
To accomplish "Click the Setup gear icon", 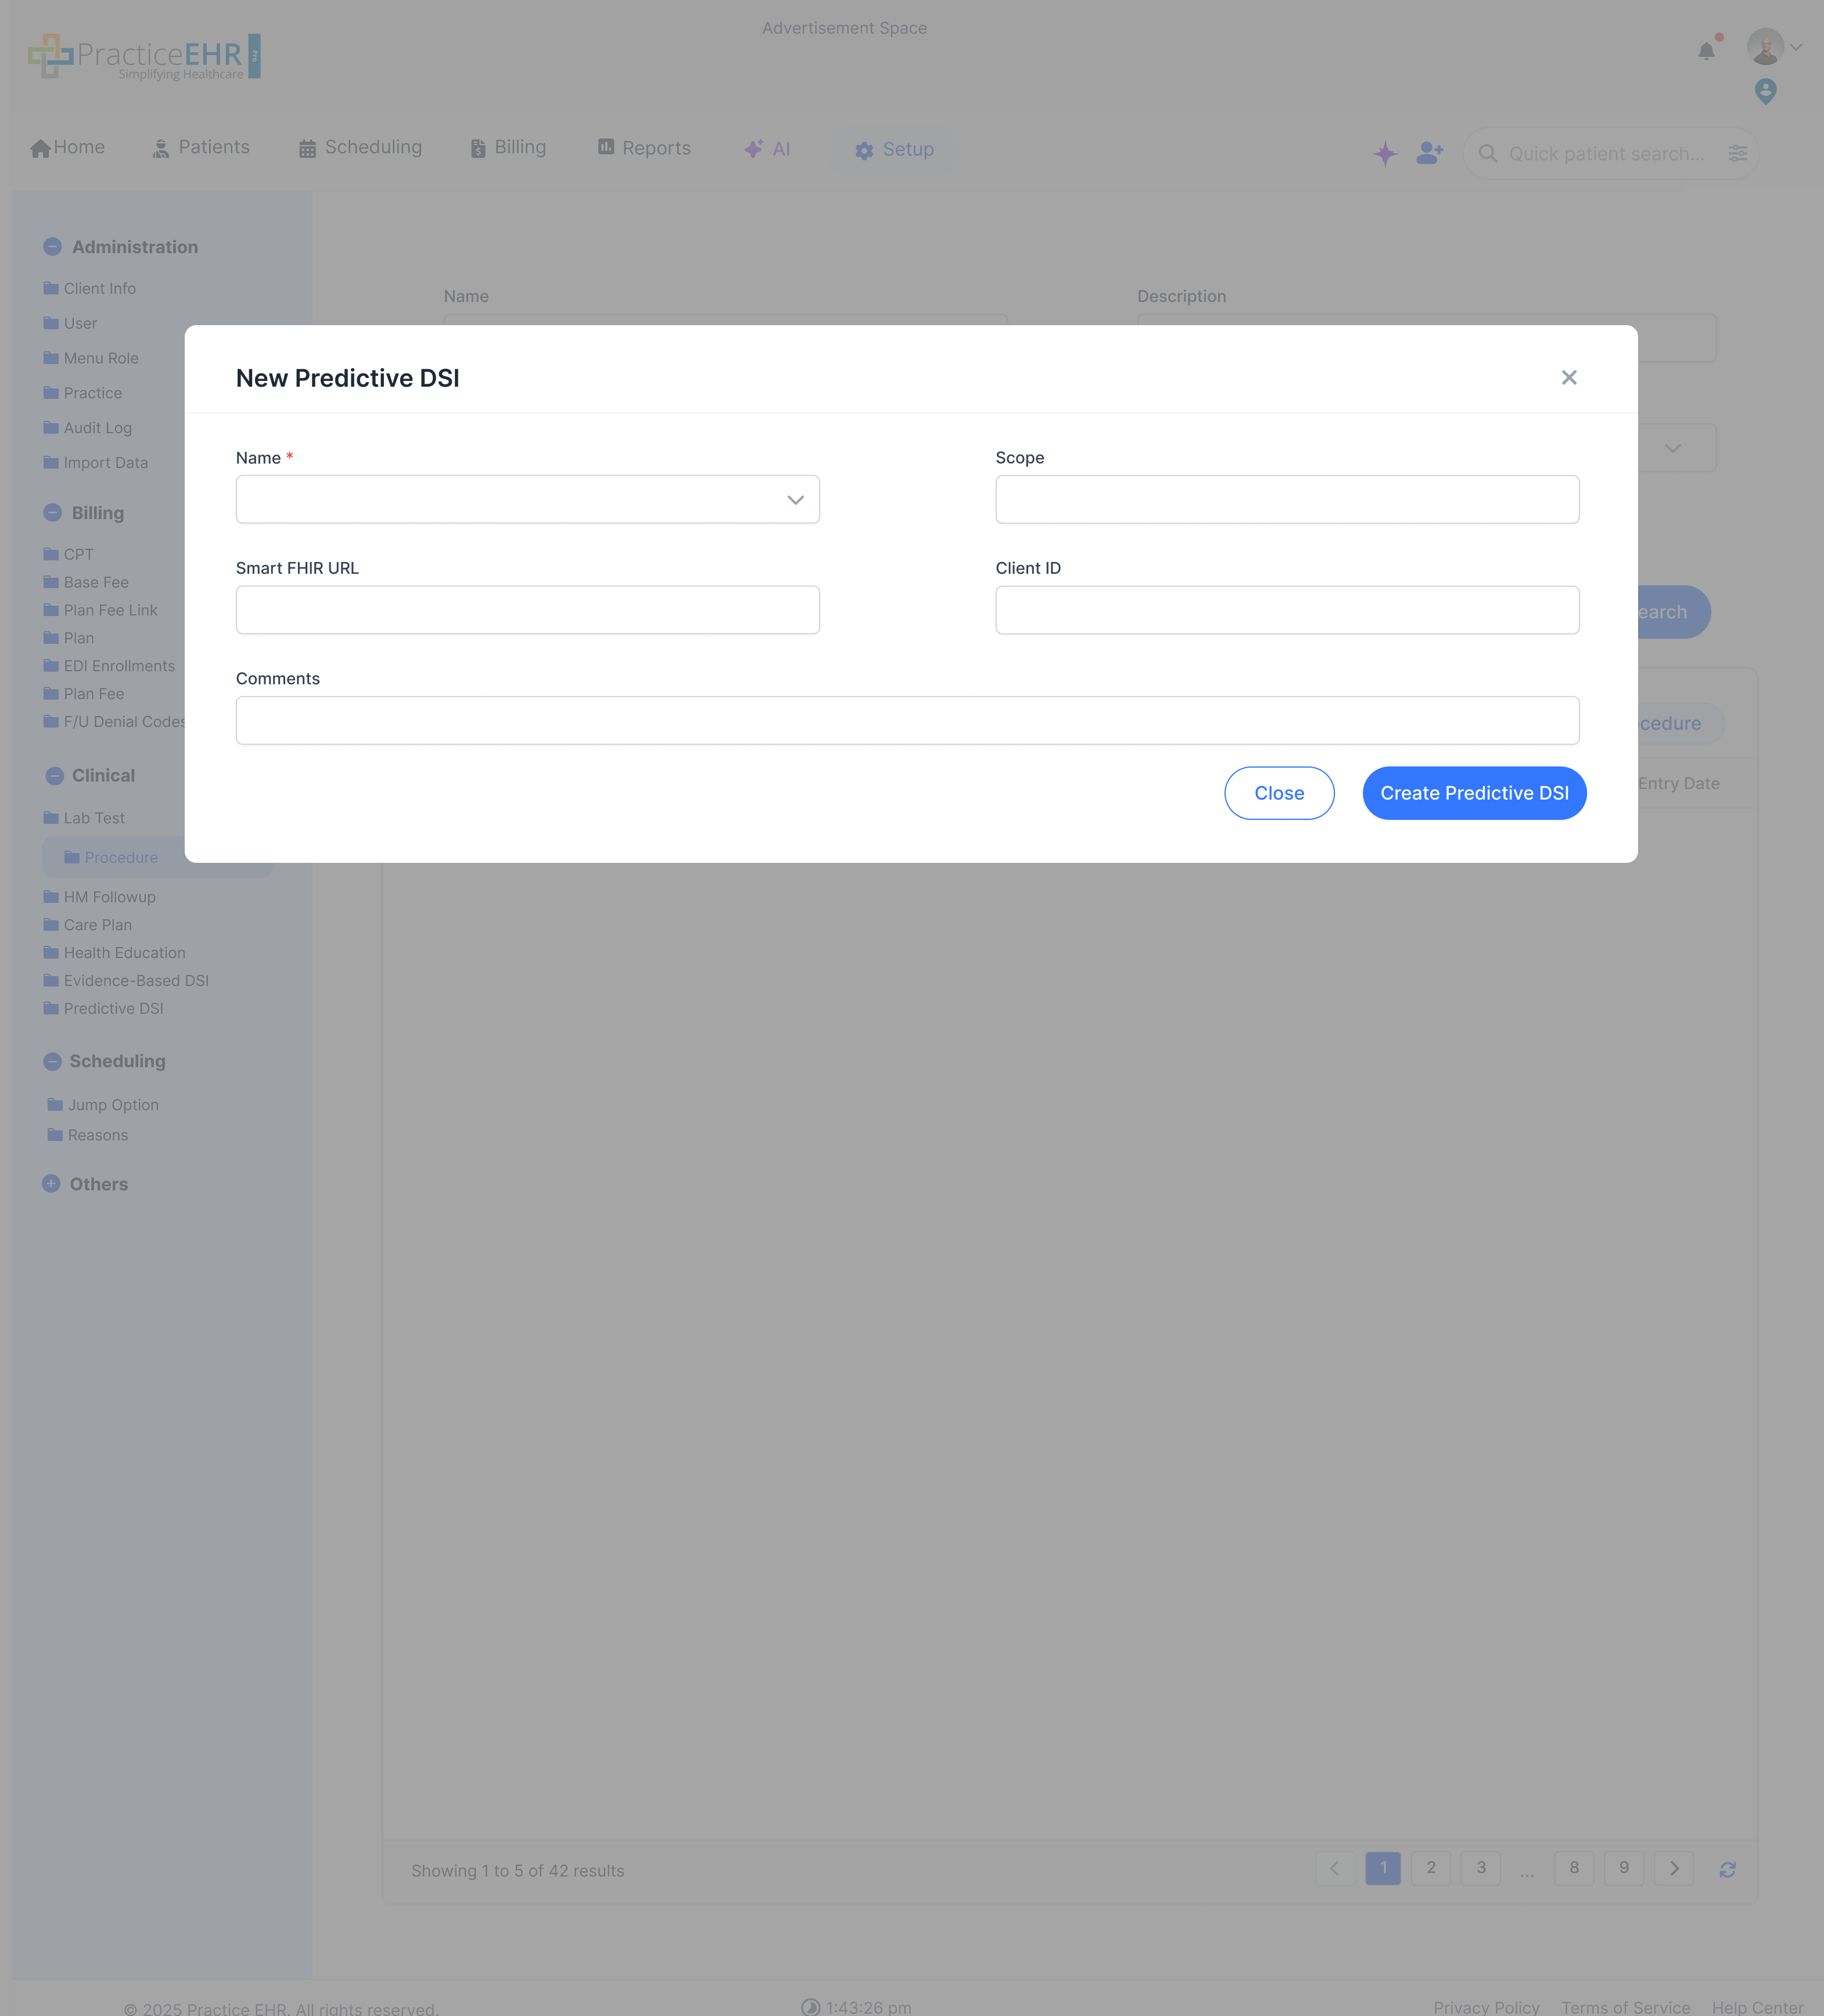I will [864, 150].
